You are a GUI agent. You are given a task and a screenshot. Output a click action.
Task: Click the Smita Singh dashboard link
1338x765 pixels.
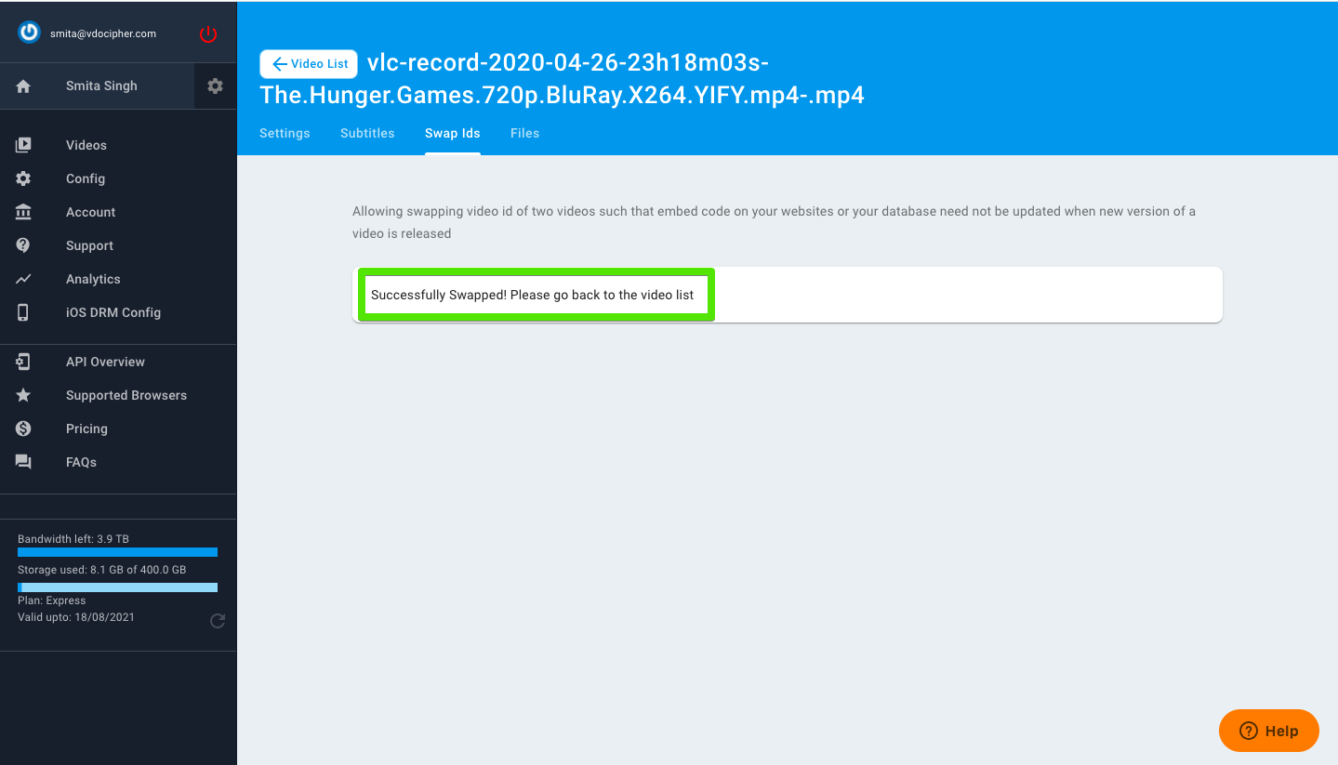101,86
